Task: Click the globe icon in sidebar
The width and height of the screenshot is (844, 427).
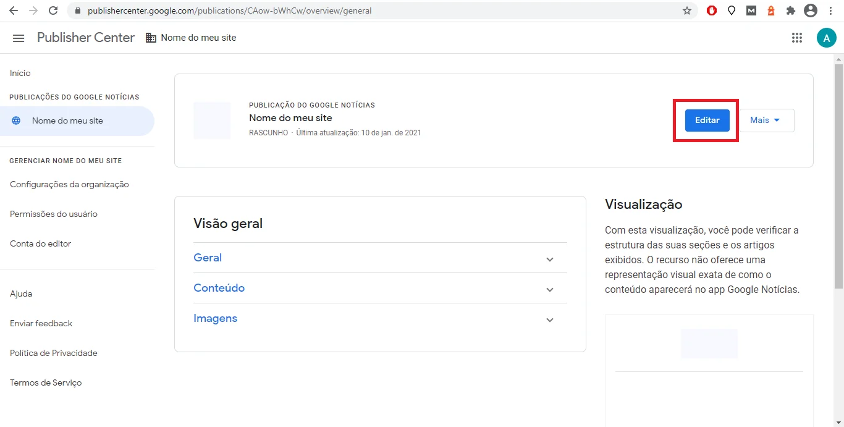Action: point(16,120)
